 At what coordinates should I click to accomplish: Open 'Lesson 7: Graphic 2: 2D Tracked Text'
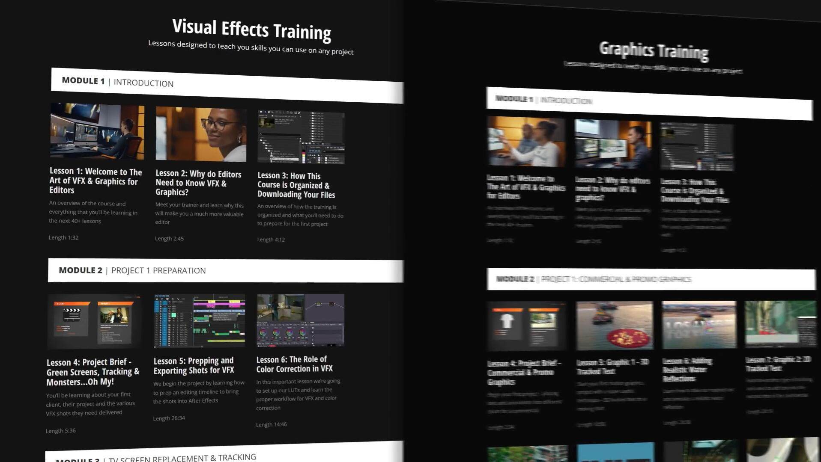(778, 364)
